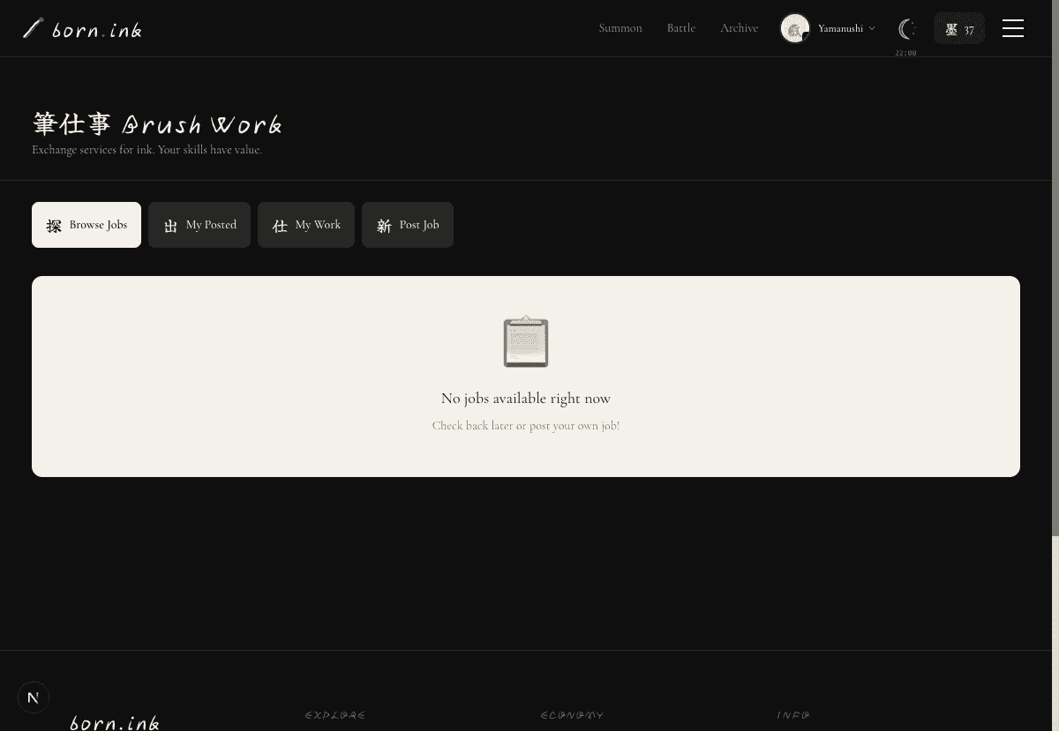The height and width of the screenshot is (731, 1059).
Task: Open the Post Job tab
Action: (408, 225)
